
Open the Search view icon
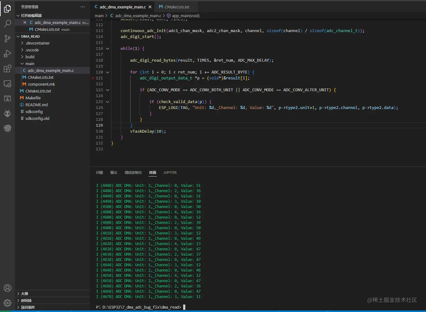(x=7, y=24)
